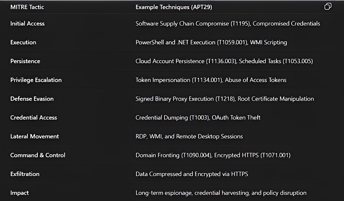Select the Privilege Escalation row label
344x201 pixels.
coord(36,80)
